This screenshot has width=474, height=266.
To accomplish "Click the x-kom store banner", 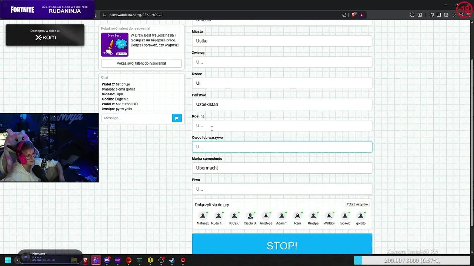I will coord(45,35).
